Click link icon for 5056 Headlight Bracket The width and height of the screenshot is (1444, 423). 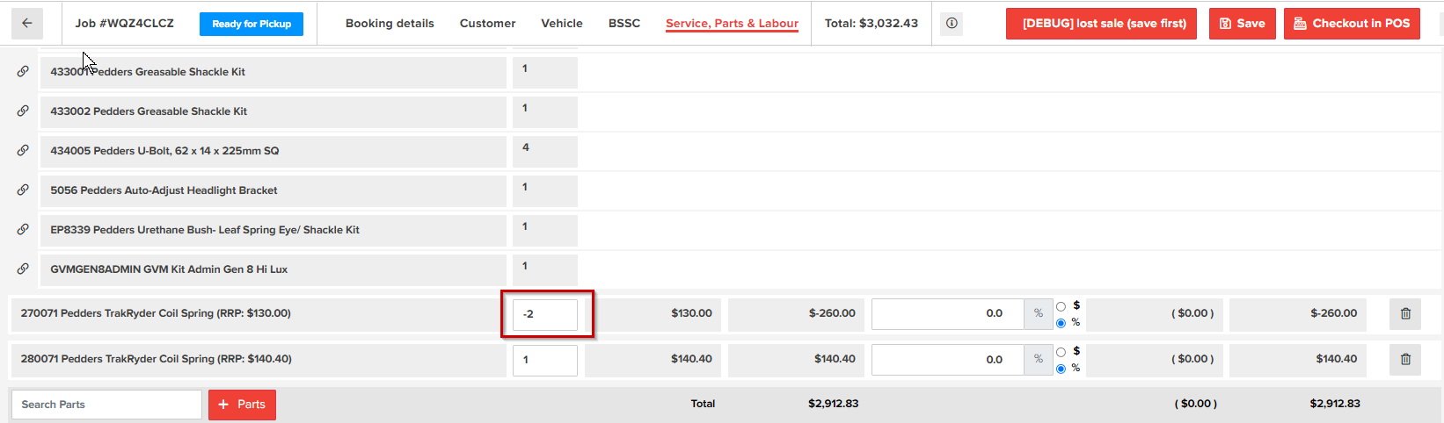(23, 190)
